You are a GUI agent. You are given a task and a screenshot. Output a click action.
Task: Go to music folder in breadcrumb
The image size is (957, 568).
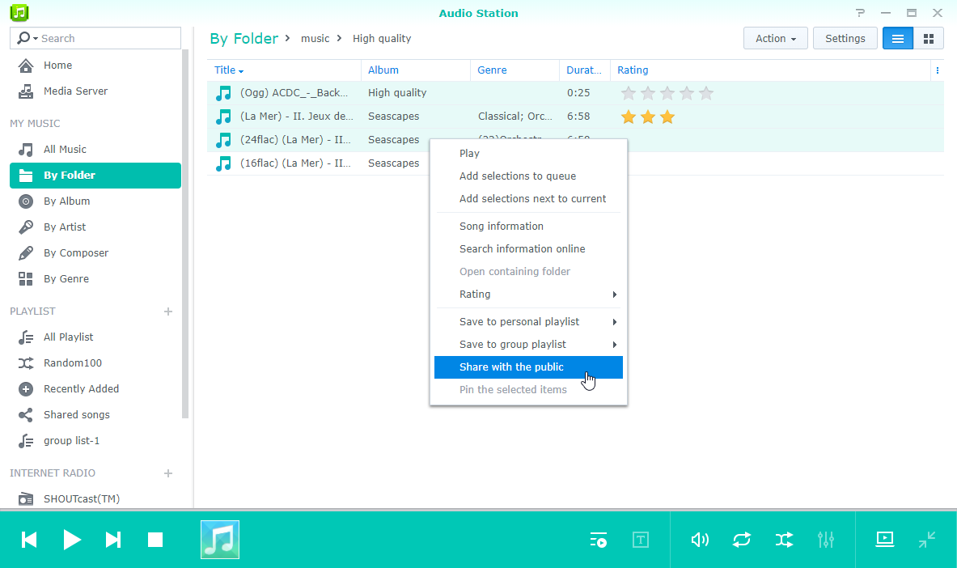(315, 39)
